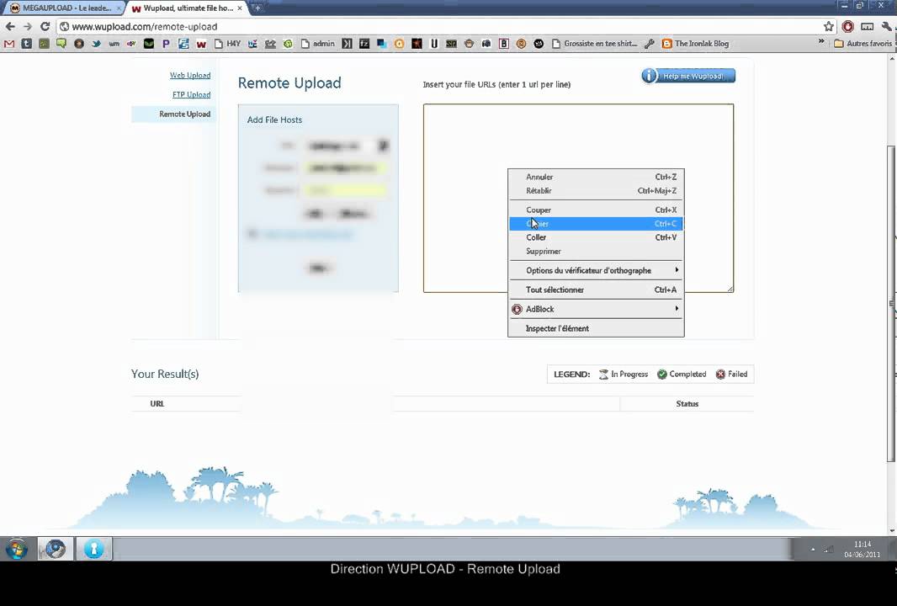This screenshot has height=606, width=897.
Task: Click the Status column header
Action: [x=687, y=403]
